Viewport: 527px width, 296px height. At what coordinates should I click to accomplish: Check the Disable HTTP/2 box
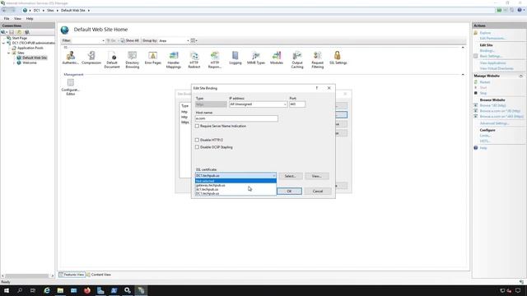197,140
